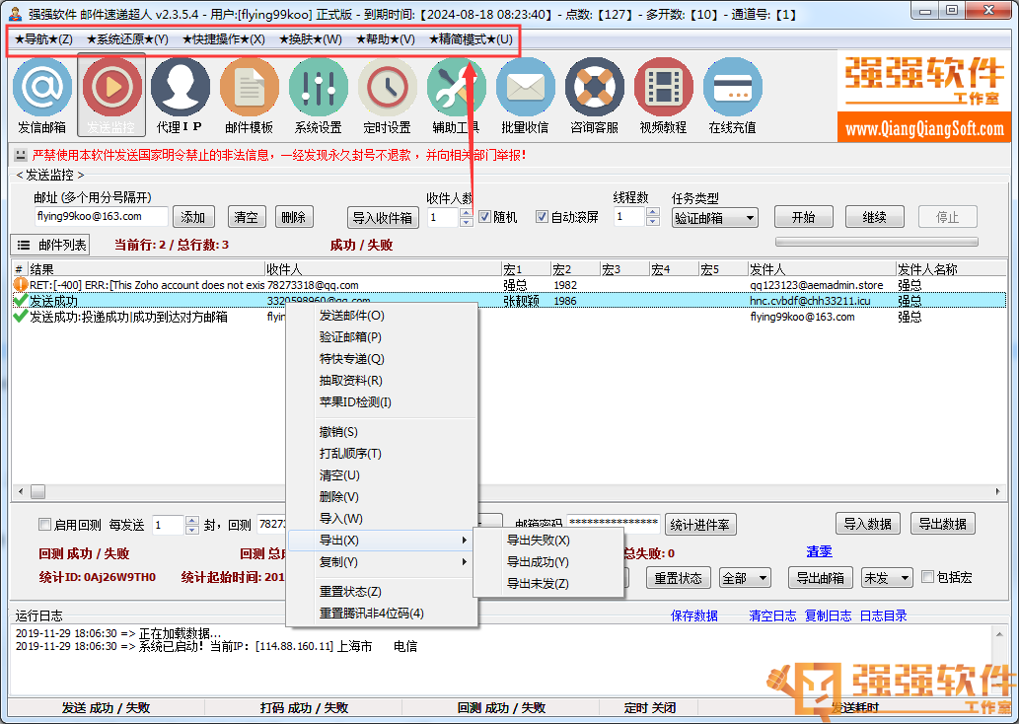Expand the 复制(Y) submenu arrow
The image size is (1019, 724).
pyautogui.click(x=464, y=561)
